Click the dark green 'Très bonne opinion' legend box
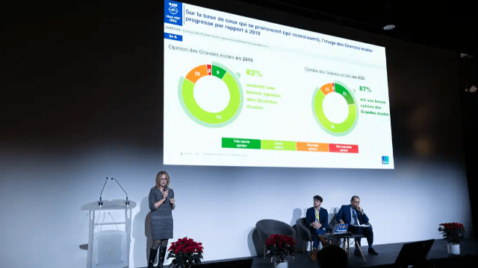478x268 pixels. pos(240,144)
